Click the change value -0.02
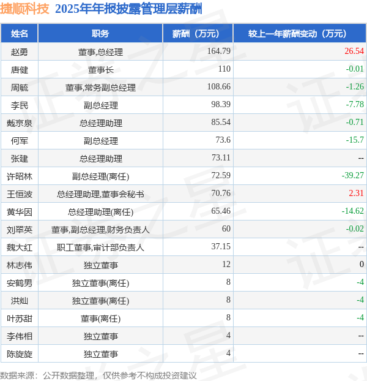Viewport: 367px width, 381px height. (355, 228)
